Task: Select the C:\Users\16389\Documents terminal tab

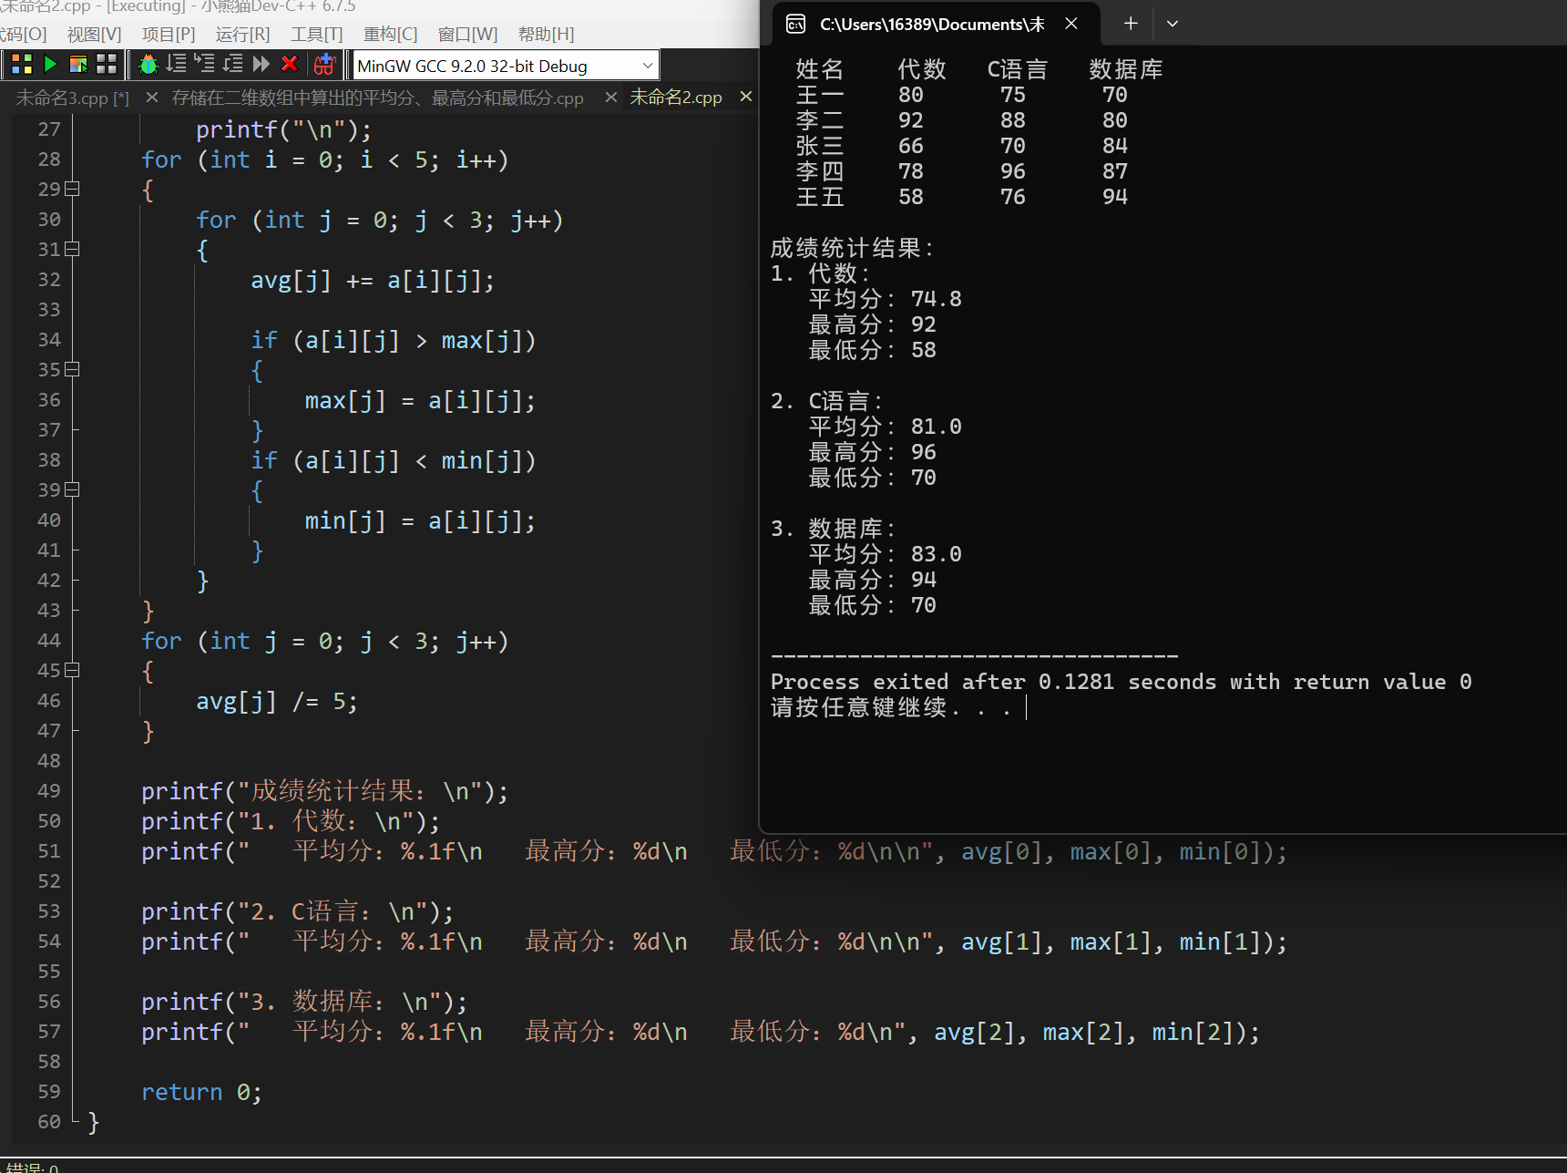Action: 937,24
